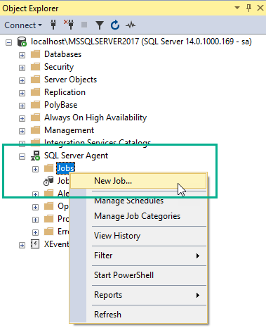Click the Jobs folder icon
The height and width of the screenshot is (328, 266).
coord(49,168)
